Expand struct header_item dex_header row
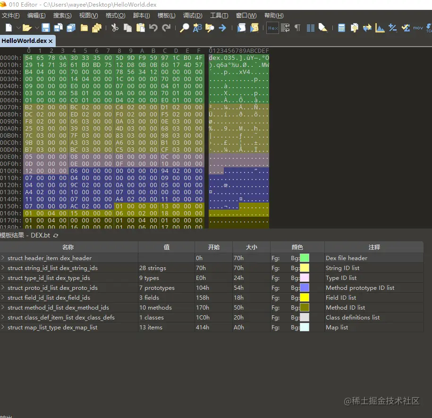The height and width of the screenshot is (418, 432). coord(3,258)
